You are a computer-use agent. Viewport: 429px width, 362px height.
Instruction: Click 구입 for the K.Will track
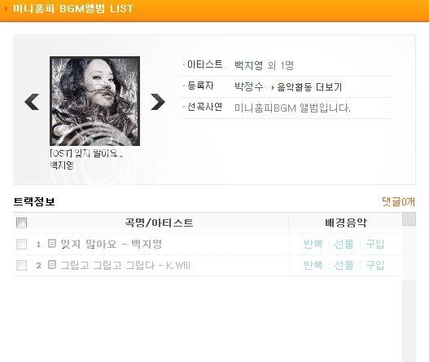tap(375, 265)
